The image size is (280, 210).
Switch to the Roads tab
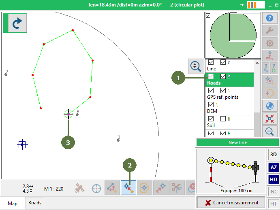[35, 203]
